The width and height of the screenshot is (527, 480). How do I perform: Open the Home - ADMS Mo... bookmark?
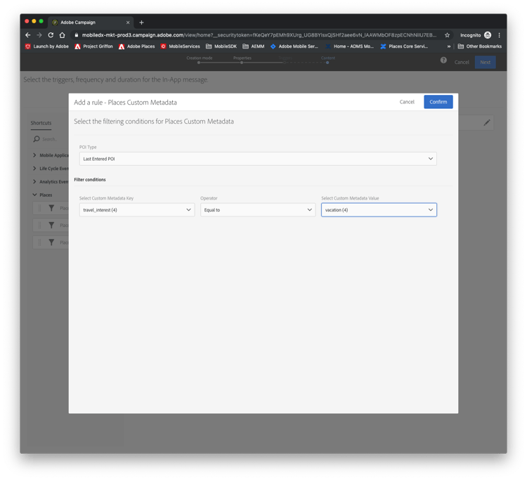(349, 46)
